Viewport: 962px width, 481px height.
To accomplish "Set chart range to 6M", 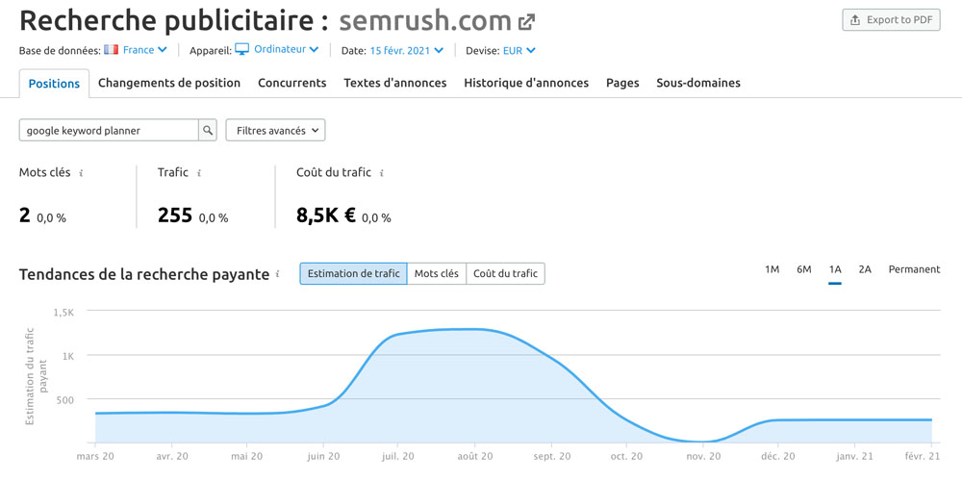I will click(x=803, y=269).
